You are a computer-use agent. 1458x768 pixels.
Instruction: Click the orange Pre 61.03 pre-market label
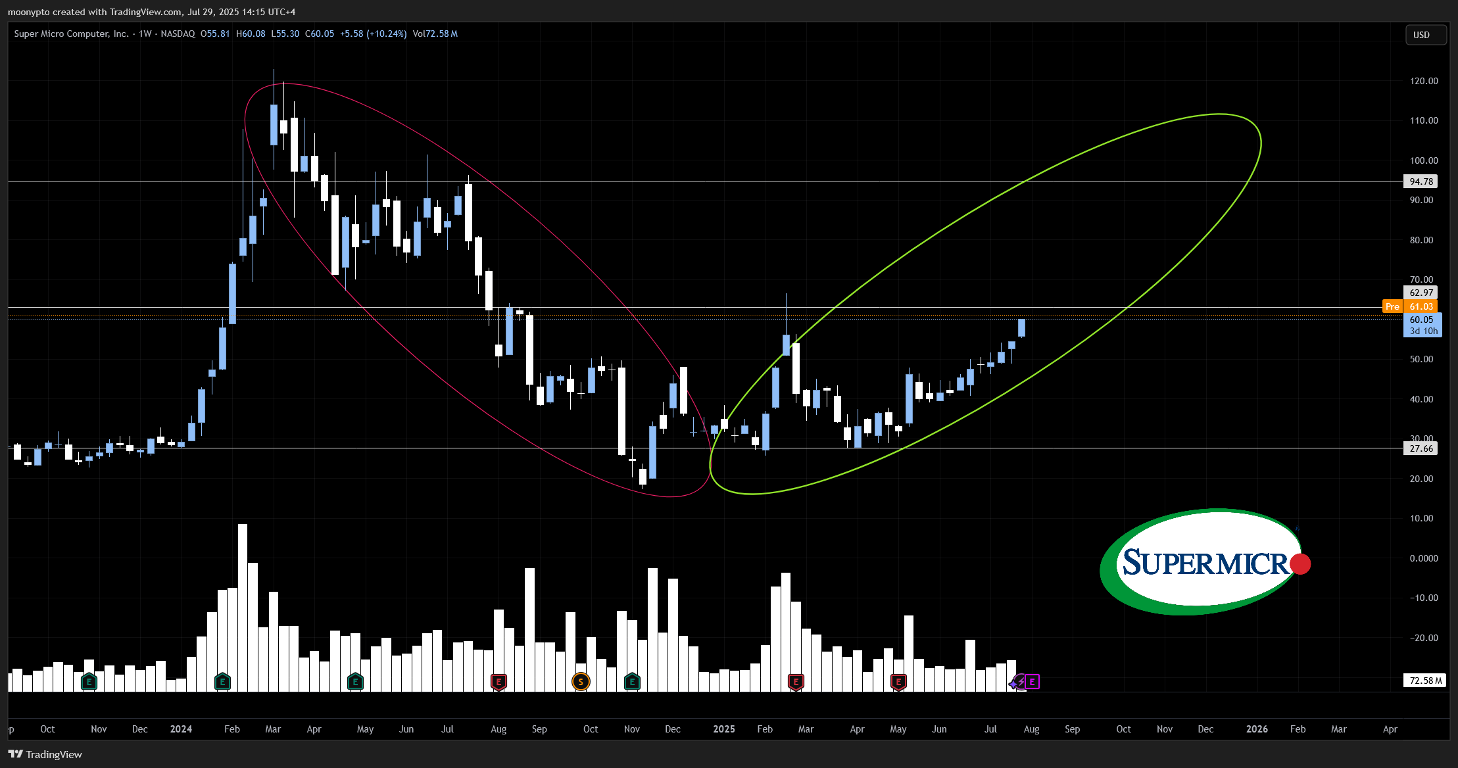tap(1410, 306)
